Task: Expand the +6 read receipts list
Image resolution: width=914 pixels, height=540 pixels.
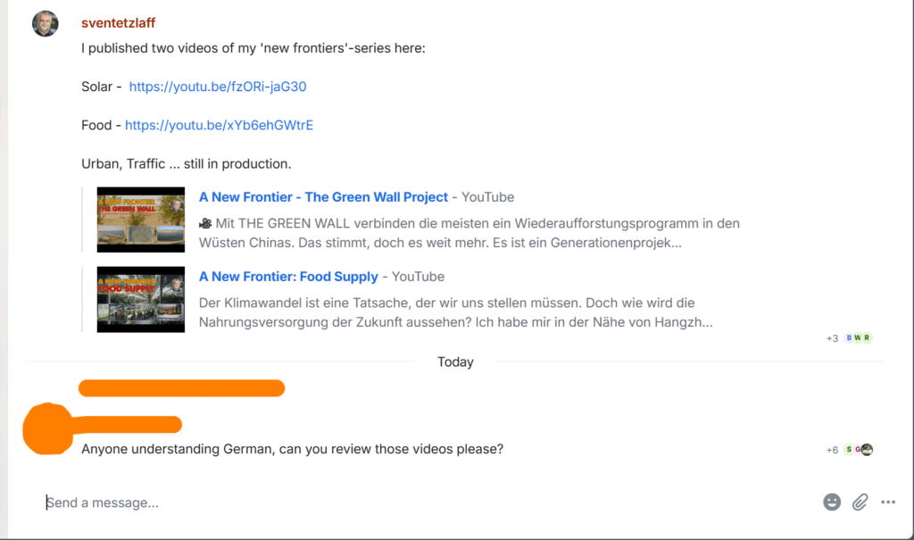Action: [x=832, y=450]
